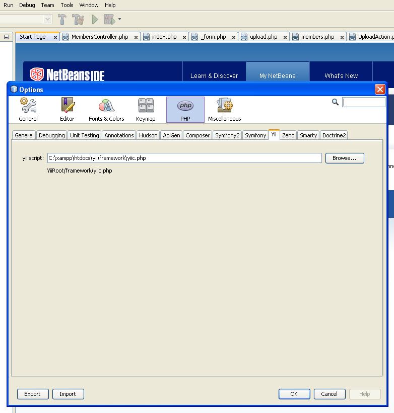Open the Debug menu
This screenshot has height=413, width=394.
coord(27,5)
